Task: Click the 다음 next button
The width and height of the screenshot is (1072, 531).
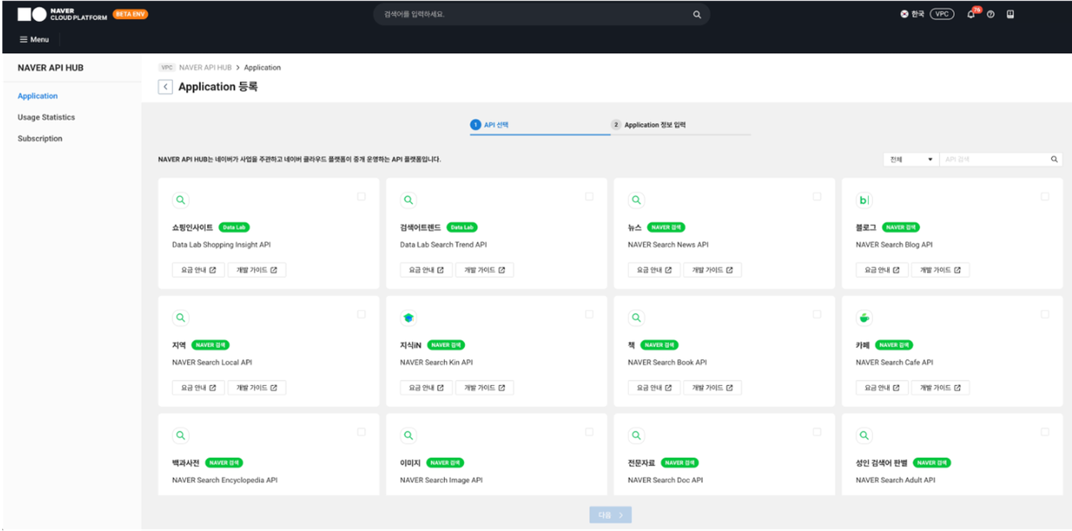Action: (611, 515)
